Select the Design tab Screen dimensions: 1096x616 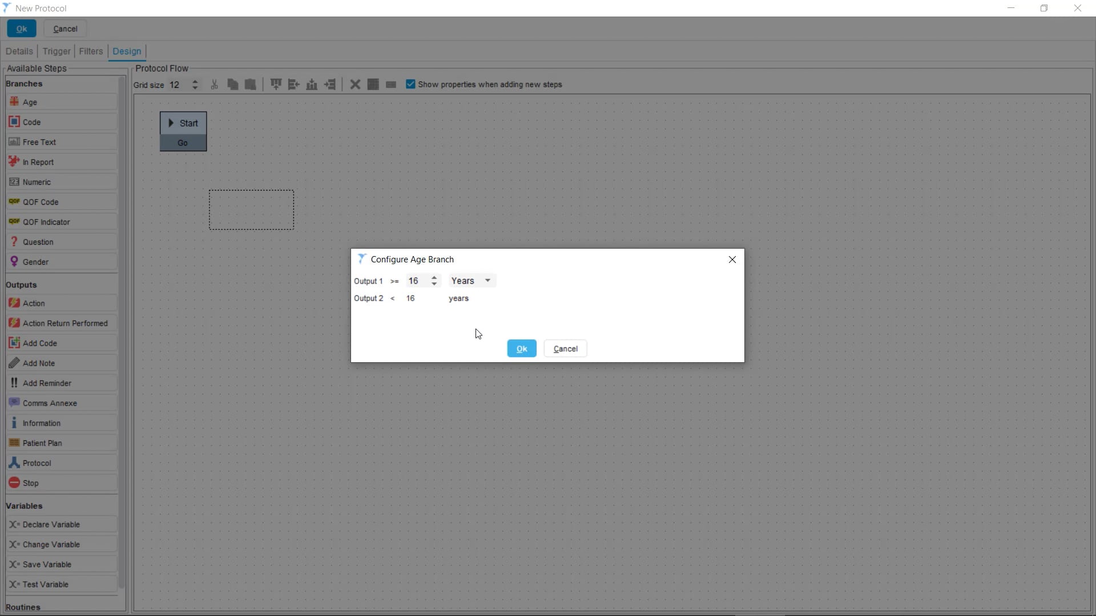(127, 51)
